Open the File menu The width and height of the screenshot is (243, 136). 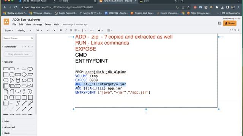point(14,25)
